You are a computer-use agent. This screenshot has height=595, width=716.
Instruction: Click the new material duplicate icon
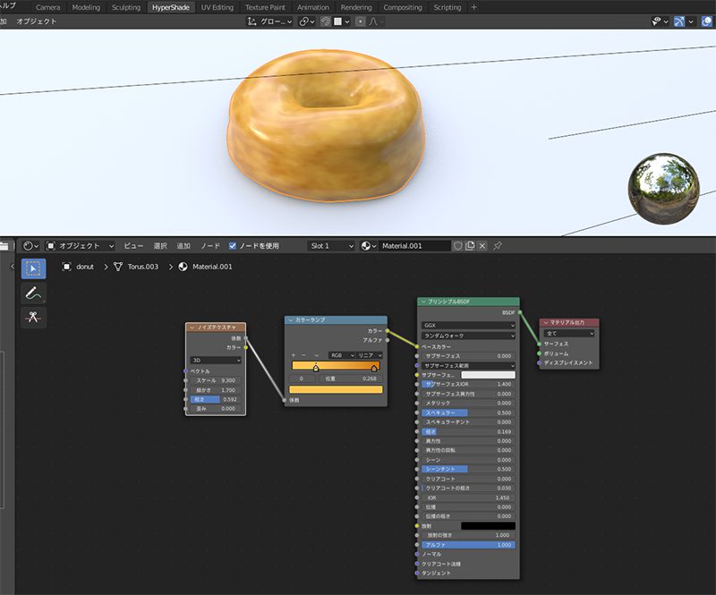pos(470,245)
